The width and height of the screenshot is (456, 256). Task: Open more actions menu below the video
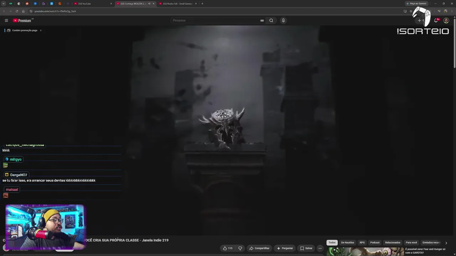click(x=320, y=248)
